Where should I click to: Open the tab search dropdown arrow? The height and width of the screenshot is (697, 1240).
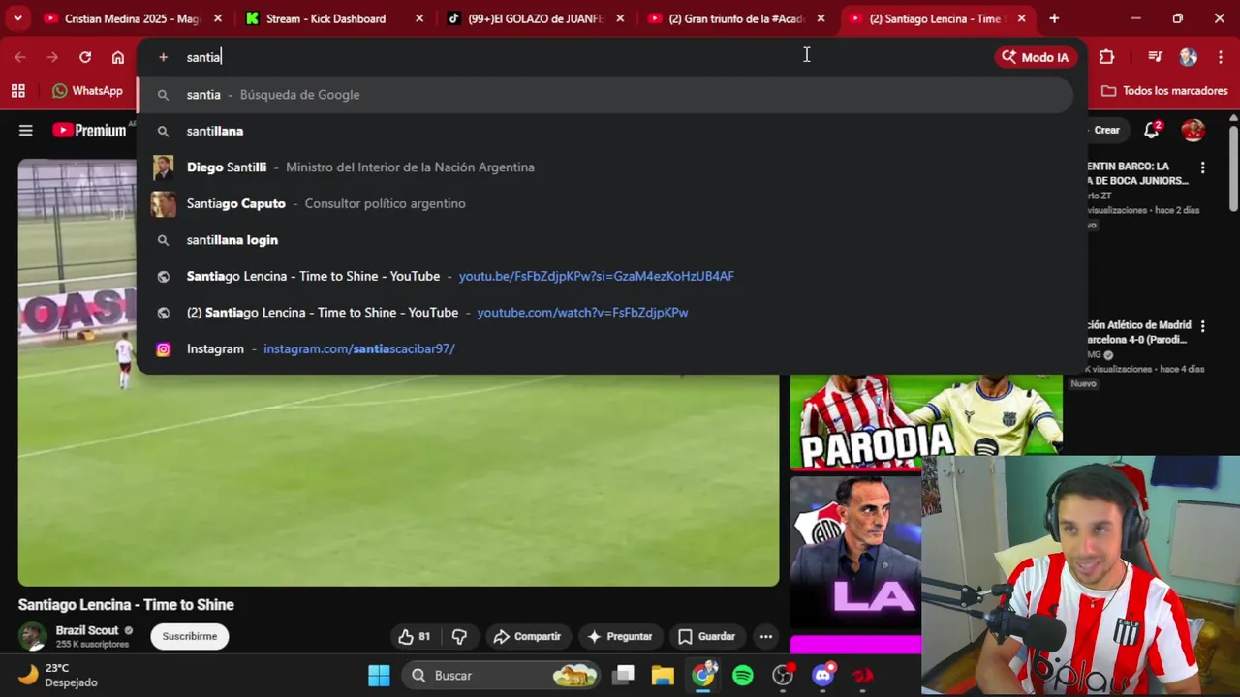click(17, 18)
